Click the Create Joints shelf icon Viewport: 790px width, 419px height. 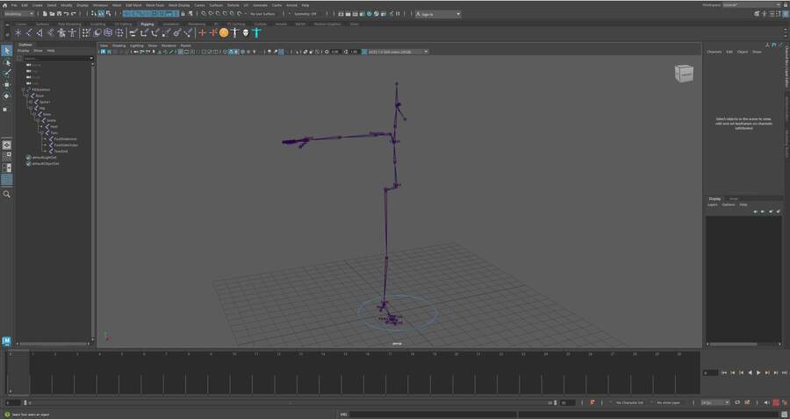18,32
